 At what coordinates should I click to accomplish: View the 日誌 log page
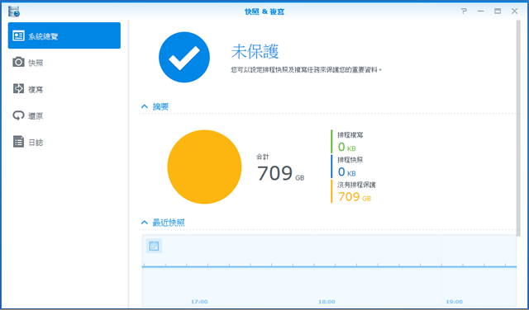pyautogui.click(x=64, y=142)
